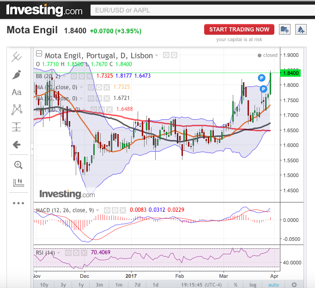Open MACD indicator settings gear

115,210
